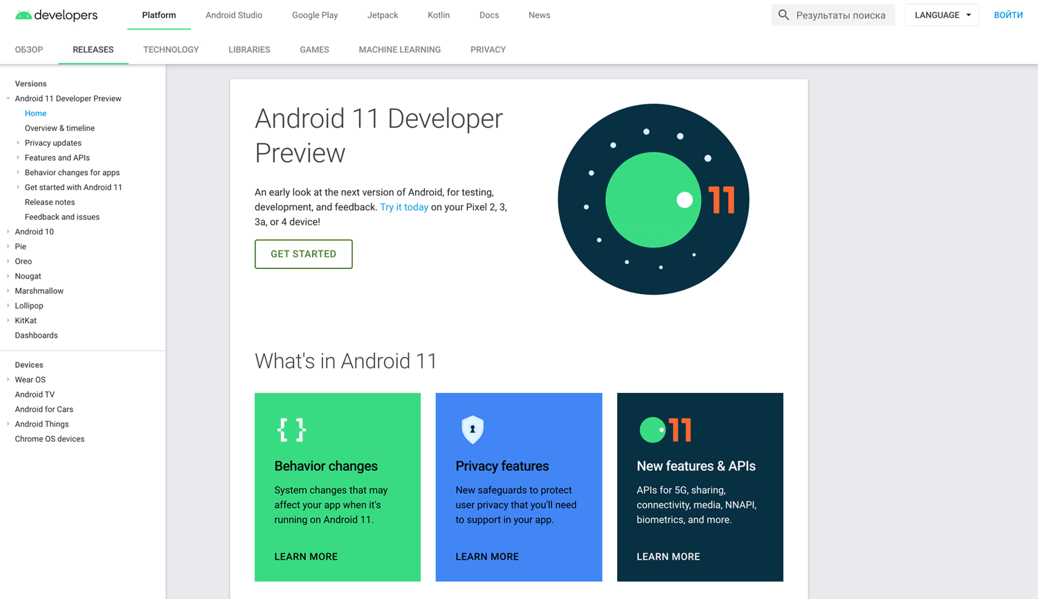The image size is (1038, 599).
Task: Click the Android developers logo
Action: [55, 15]
